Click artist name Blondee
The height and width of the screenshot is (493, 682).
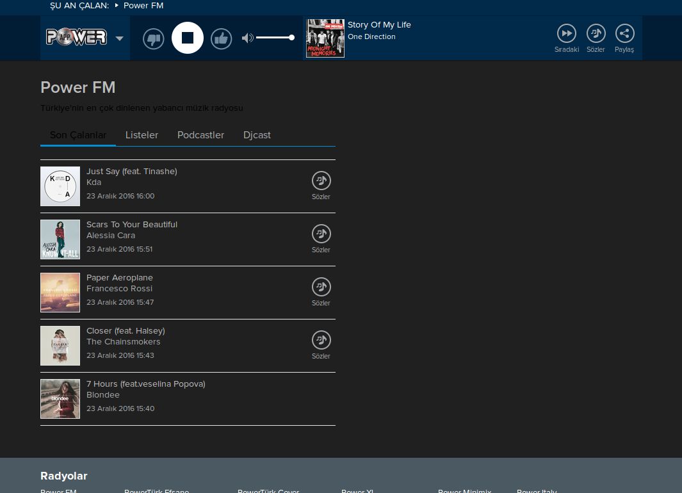click(103, 395)
